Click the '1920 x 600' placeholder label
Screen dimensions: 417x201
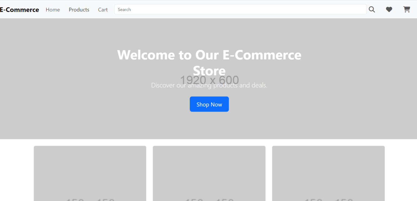(209, 79)
